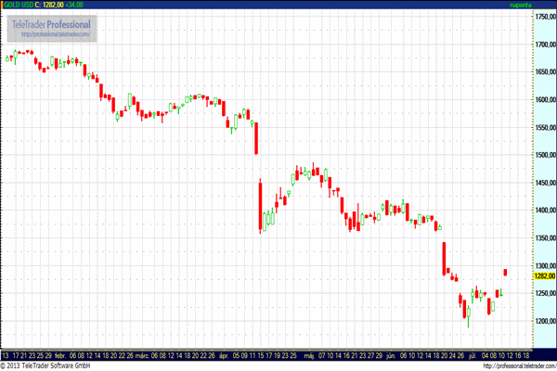The width and height of the screenshot is (557, 371).
Task: Click the yellow 1282,00 current price marker
Action: click(544, 275)
